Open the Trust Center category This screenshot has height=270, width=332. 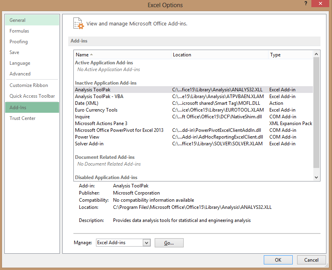[x=32, y=118]
